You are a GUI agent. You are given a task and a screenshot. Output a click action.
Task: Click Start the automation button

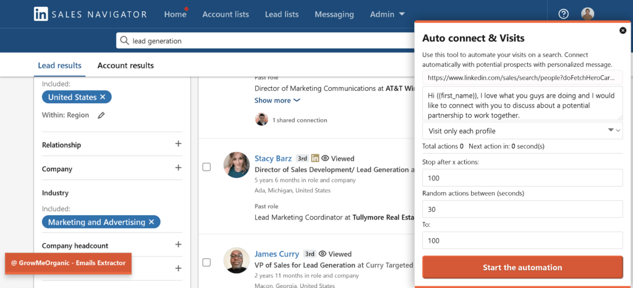tap(522, 267)
